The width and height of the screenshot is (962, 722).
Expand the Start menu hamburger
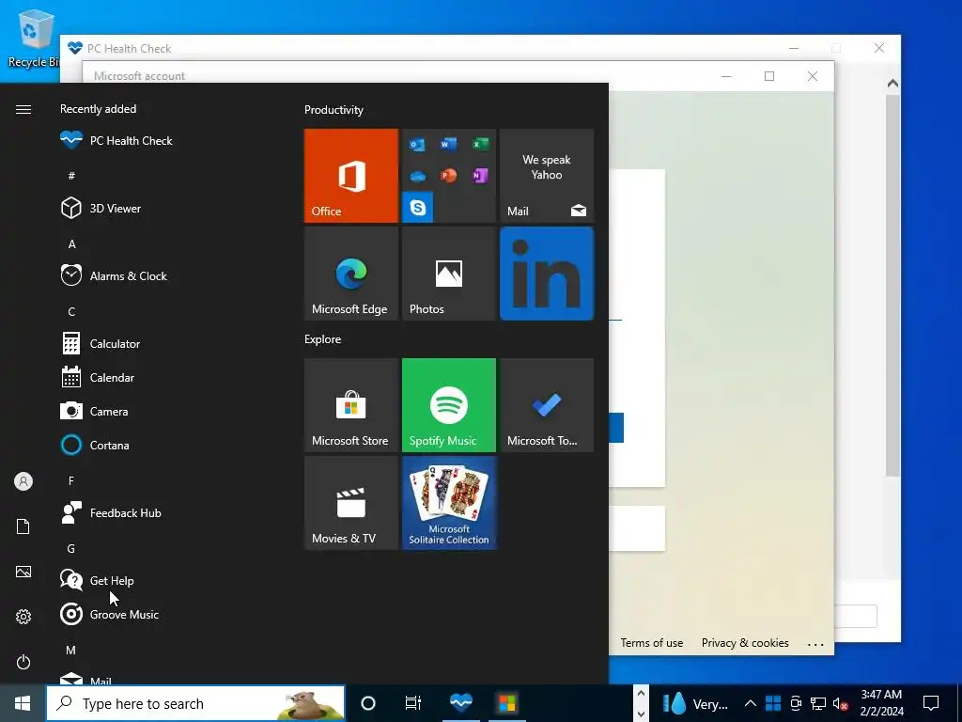tap(23, 109)
